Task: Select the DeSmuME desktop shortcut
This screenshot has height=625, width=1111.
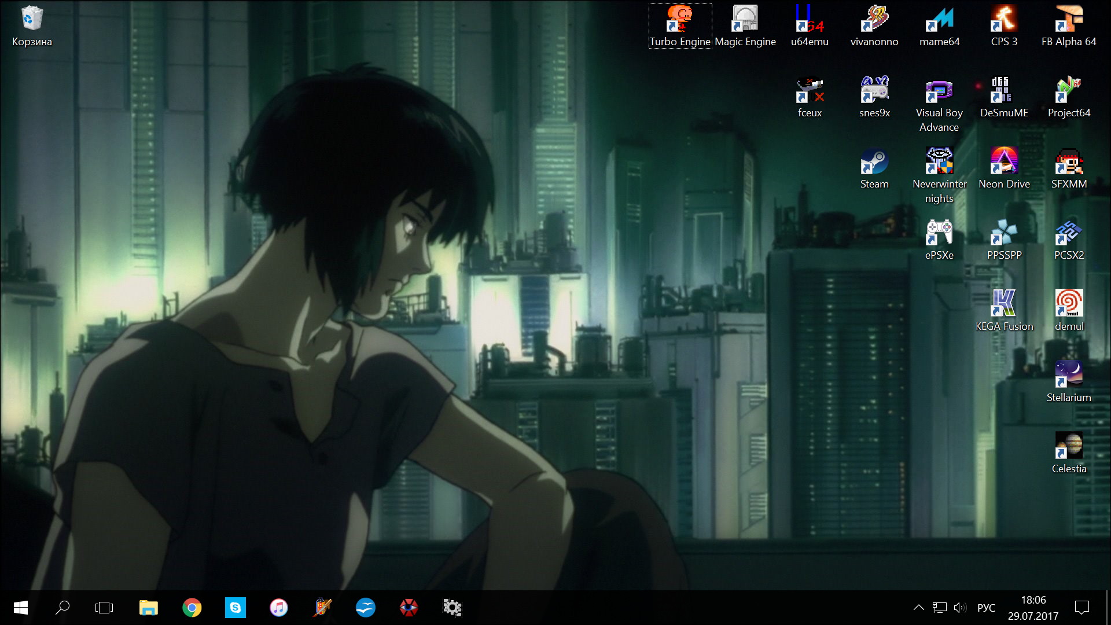Action: pyautogui.click(x=1004, y=98)
